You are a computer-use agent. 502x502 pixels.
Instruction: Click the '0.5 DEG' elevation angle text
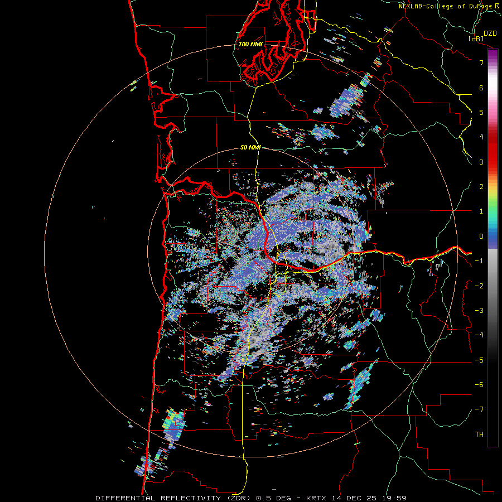274,498
